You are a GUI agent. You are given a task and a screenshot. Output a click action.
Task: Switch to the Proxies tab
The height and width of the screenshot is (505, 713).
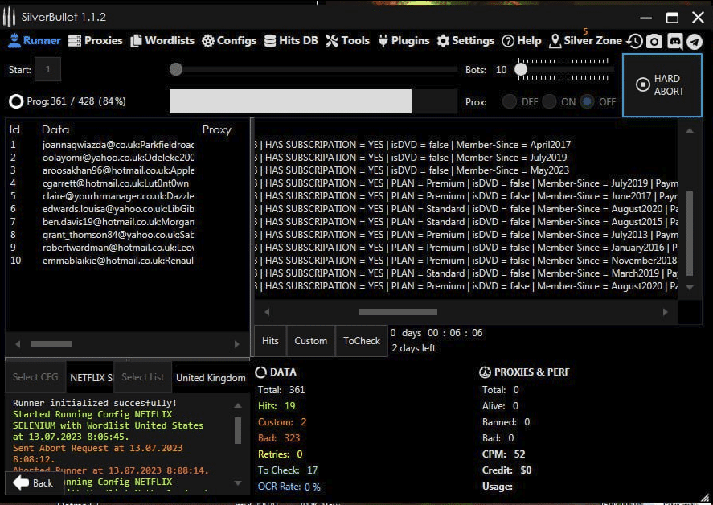tap(96, 41)
